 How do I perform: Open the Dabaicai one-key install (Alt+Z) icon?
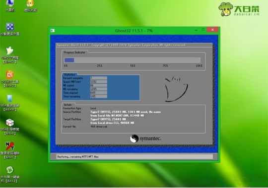point(10,174)
